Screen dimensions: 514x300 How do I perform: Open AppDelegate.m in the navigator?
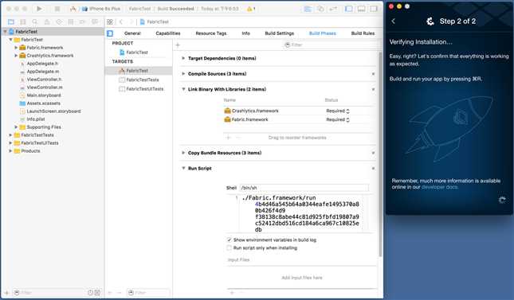42,72
